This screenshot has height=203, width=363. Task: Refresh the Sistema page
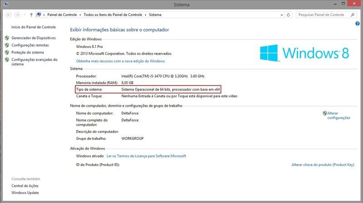pos(289,15)
